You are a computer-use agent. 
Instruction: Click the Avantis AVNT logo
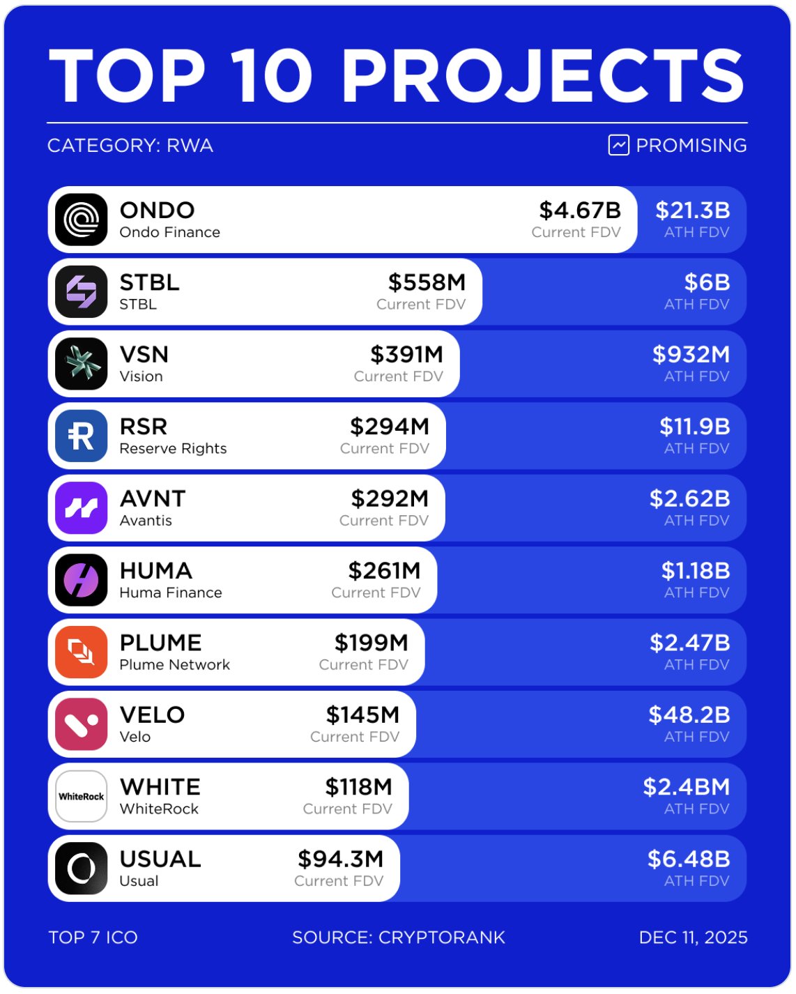(82, 508)
